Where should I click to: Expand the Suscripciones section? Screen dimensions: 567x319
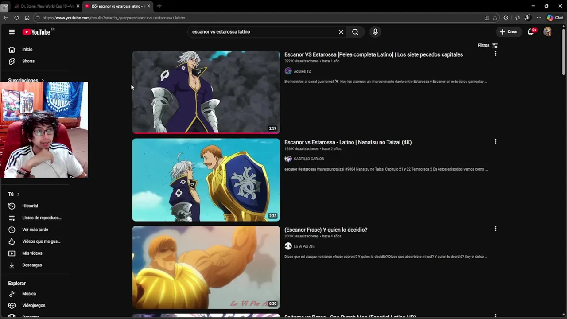pos(26,80)
